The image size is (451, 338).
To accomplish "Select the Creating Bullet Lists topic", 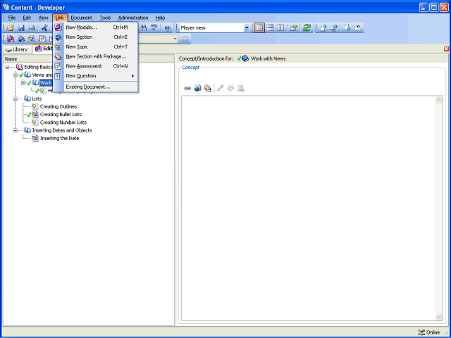I will [x=61, y=114].
